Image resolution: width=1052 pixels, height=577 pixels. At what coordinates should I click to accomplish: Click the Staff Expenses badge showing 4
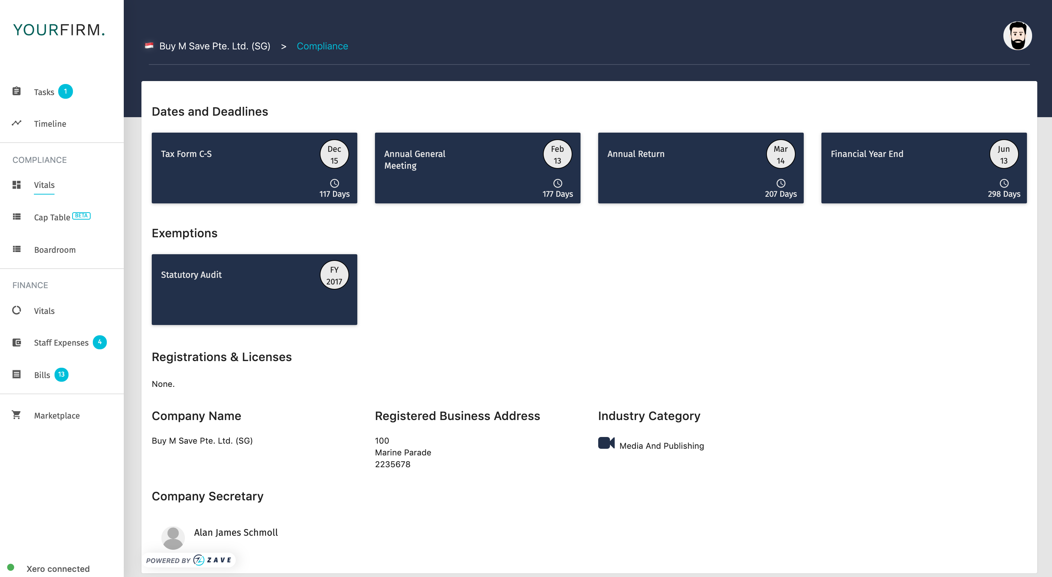coord(100,342)
